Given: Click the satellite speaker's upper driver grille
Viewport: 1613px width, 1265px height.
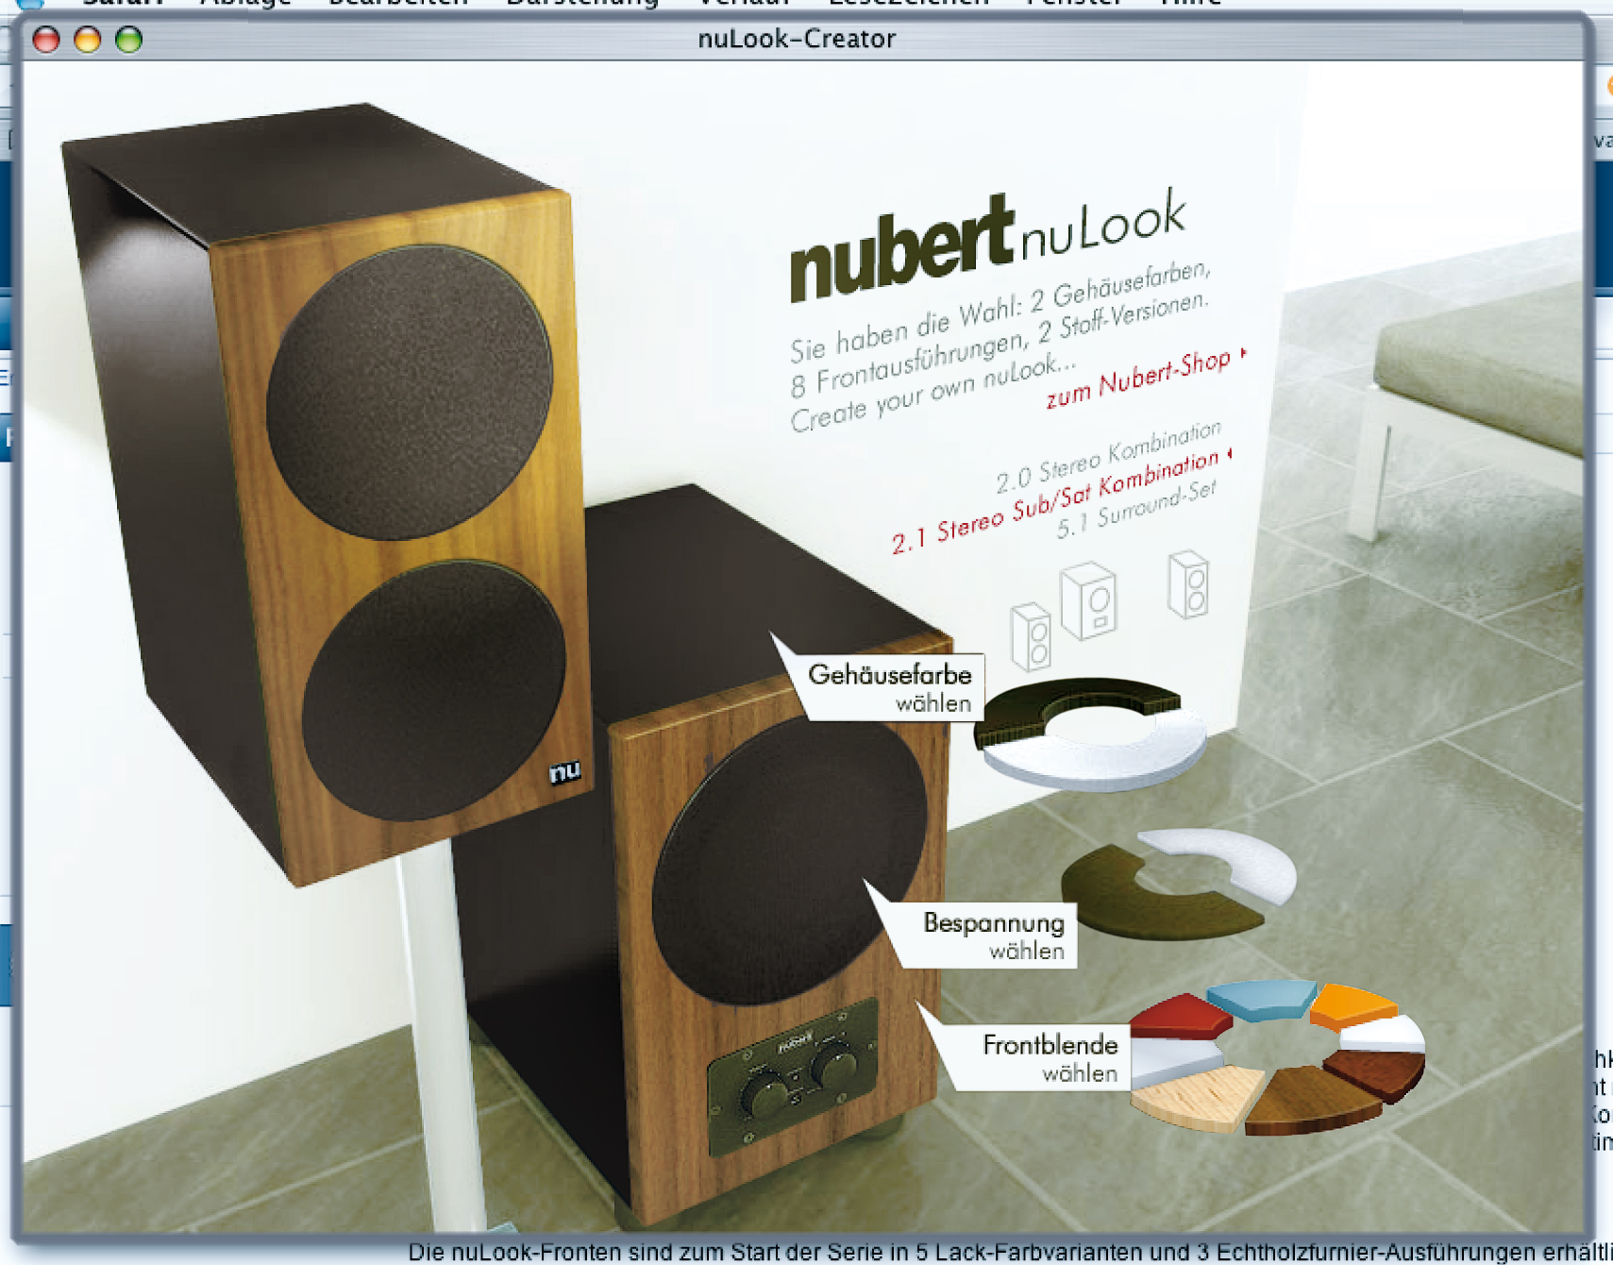Looking at the screenshot, I should pos(409,393).
